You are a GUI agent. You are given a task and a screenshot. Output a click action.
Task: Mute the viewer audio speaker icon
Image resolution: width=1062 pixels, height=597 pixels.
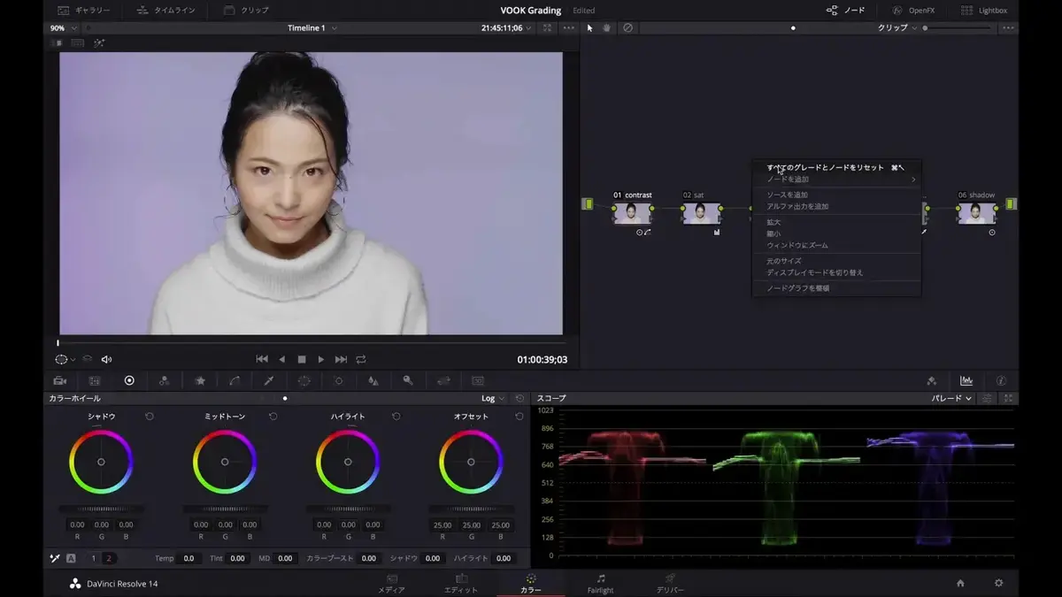[105, 359]
